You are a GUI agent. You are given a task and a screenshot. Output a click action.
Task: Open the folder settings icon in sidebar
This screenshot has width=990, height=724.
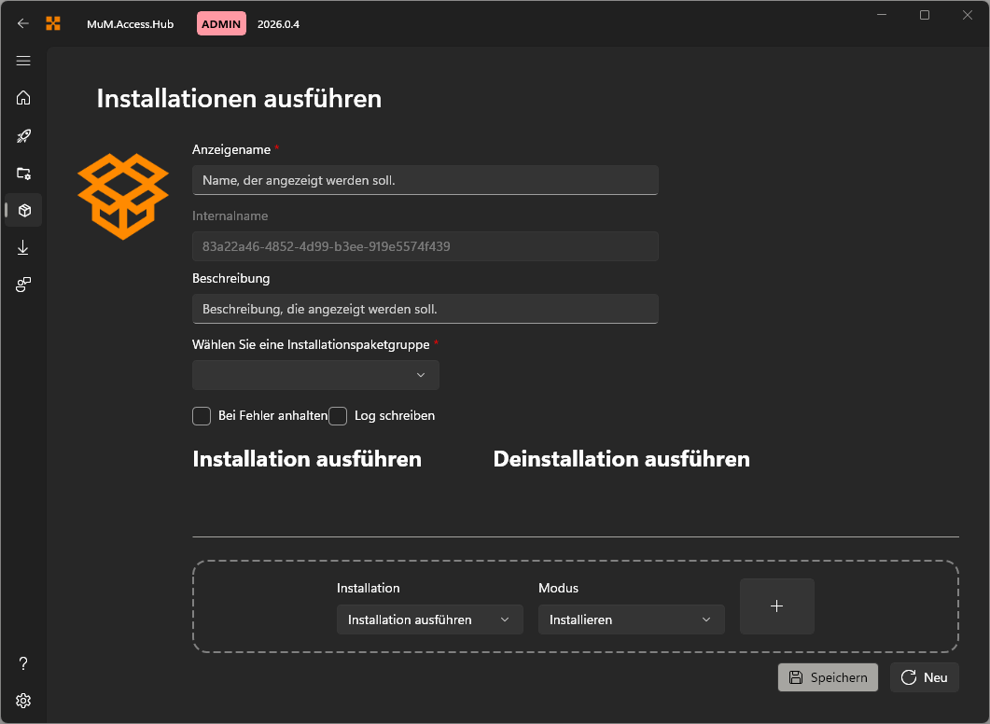pos(22,173)
